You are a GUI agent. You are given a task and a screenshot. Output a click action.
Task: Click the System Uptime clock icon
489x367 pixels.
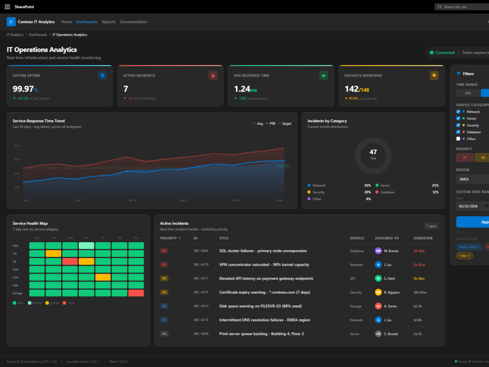point(102,75)
